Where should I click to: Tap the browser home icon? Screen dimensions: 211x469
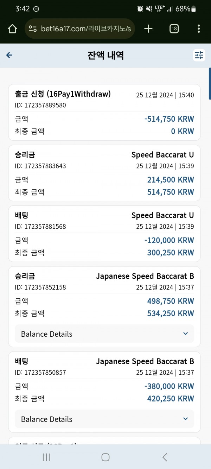pos(12,29)
